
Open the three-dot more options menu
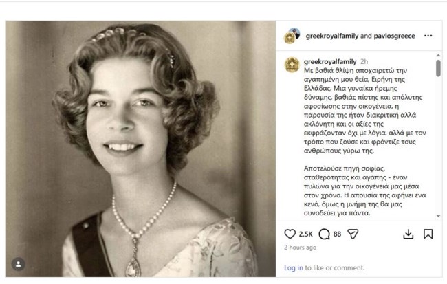click(428, 36)
